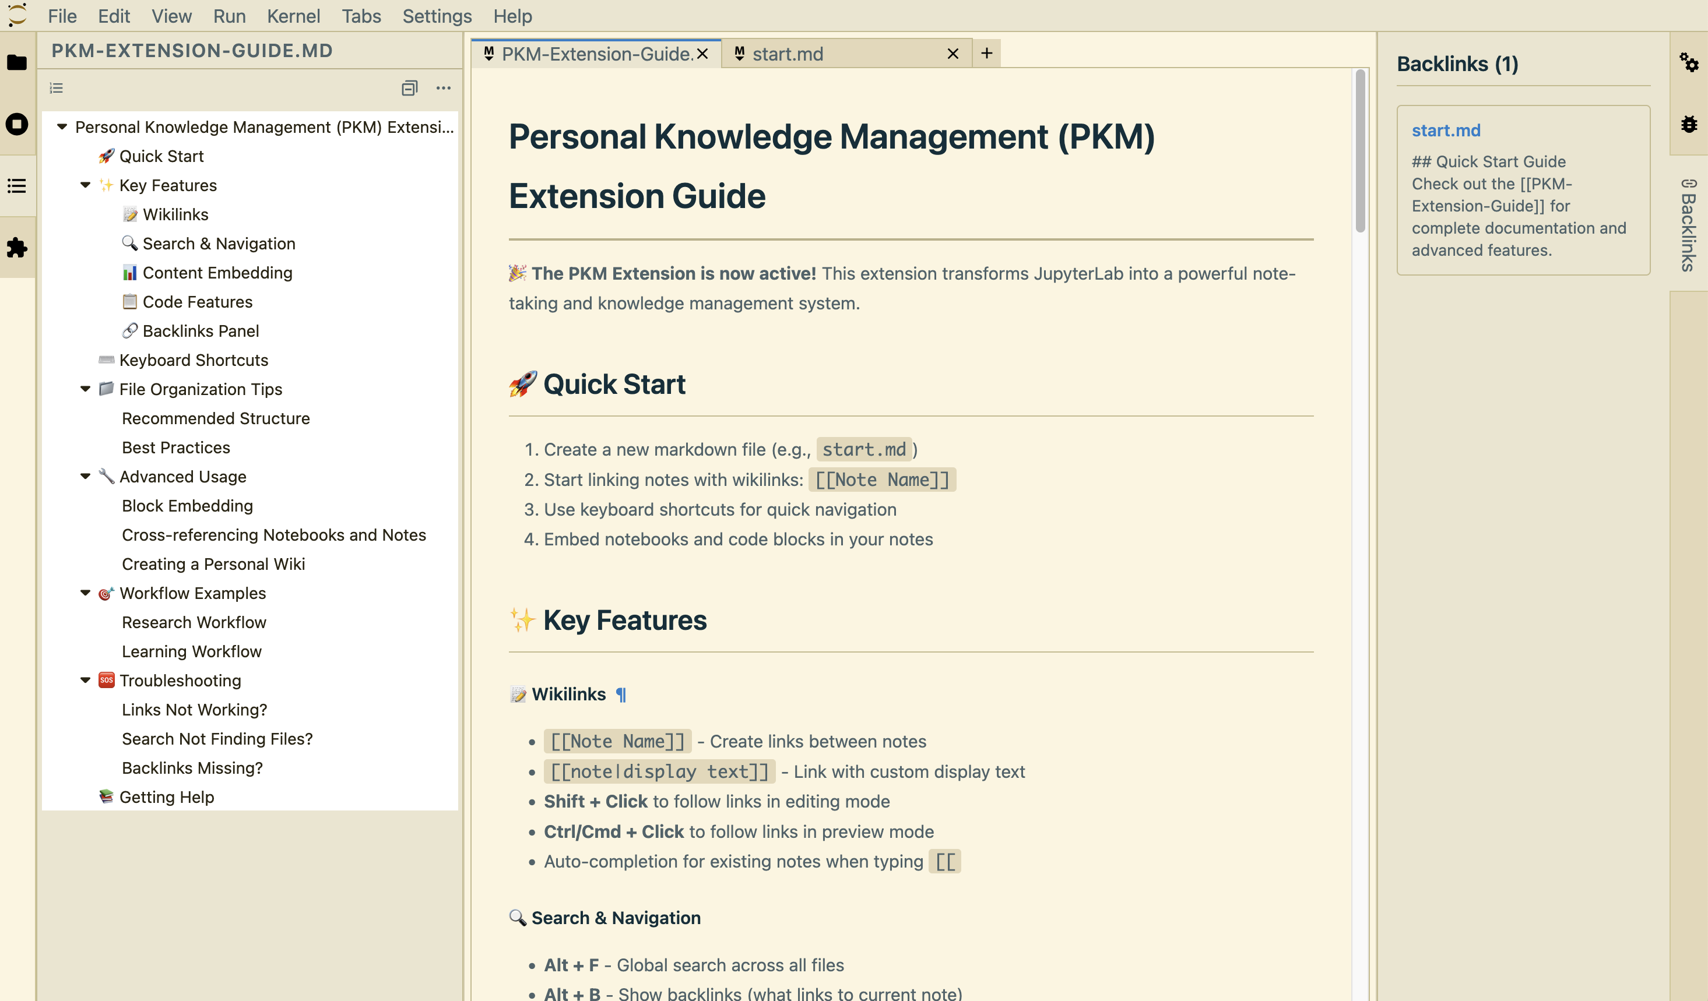
Task: Collapse File Organization Tips in TOC
Action: (x=85, y=389)
